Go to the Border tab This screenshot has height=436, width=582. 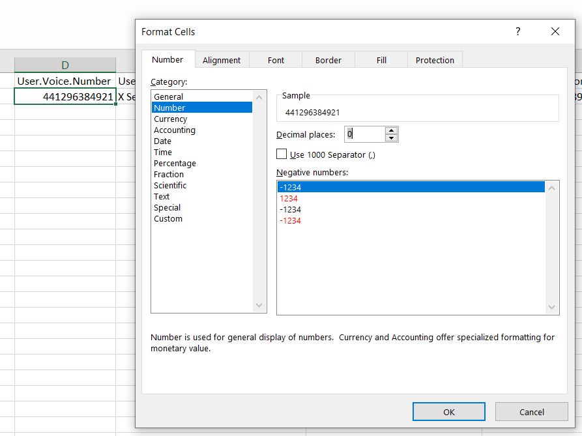coord(328,60)
